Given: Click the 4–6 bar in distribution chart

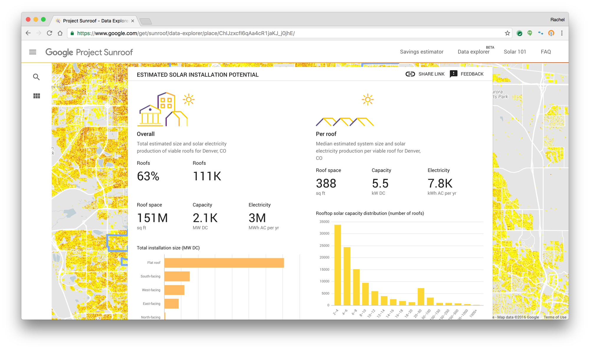Looking at the screenshot, I should pyautogui.click(x=347, y=276).
